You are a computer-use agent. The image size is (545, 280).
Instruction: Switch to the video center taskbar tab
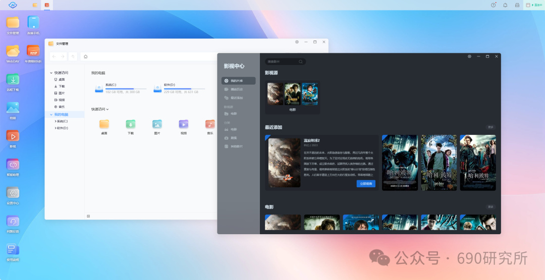tap(46, 5)
